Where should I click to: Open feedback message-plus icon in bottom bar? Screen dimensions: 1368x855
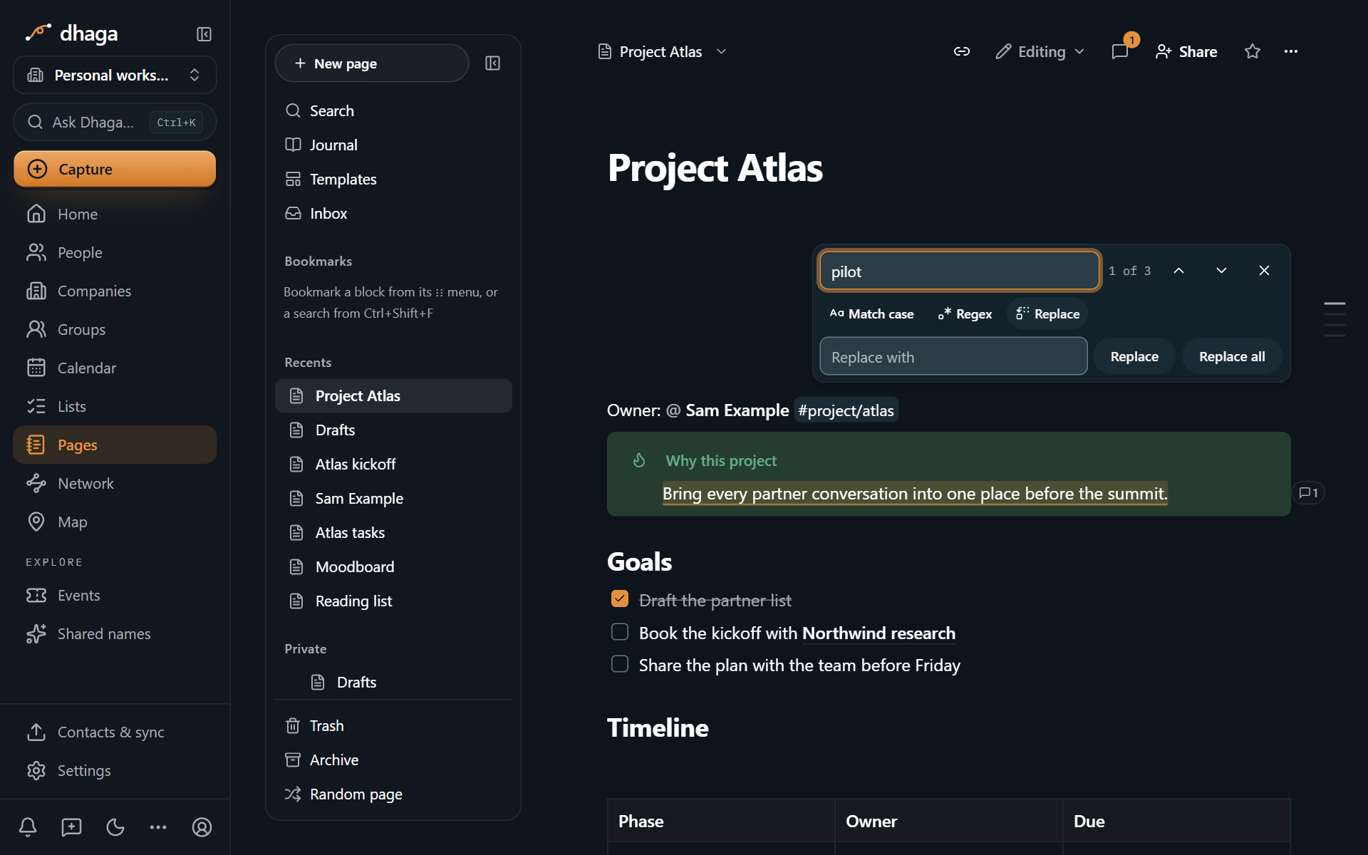click(x=71, y=827)
